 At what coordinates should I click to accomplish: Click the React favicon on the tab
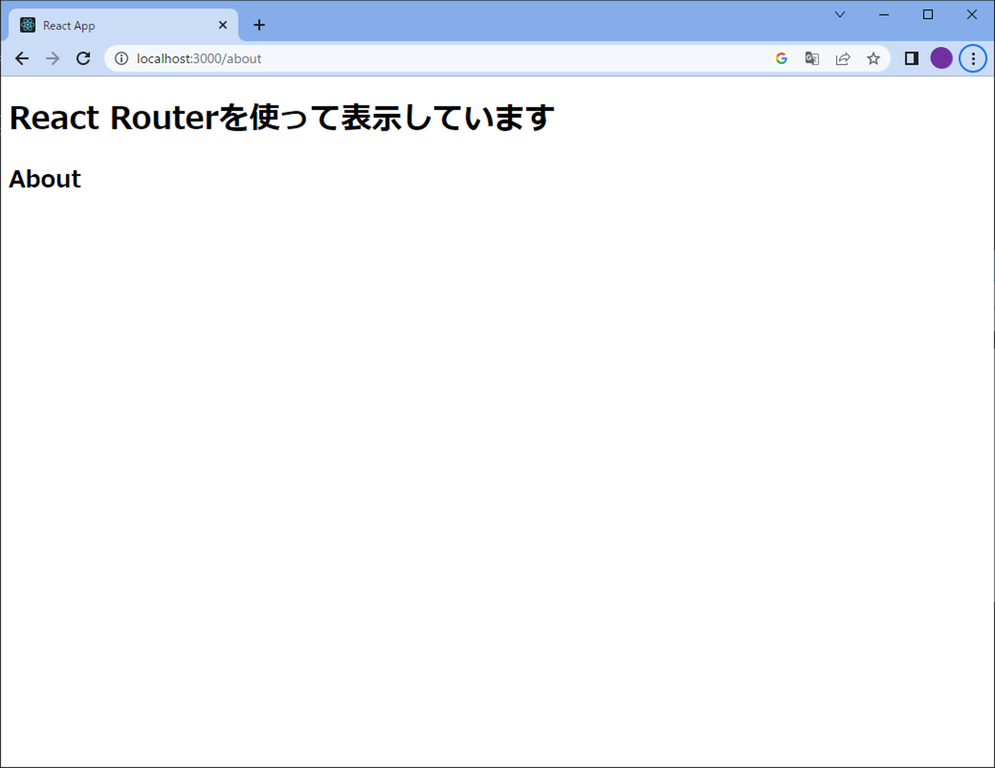tap(28, 25)
